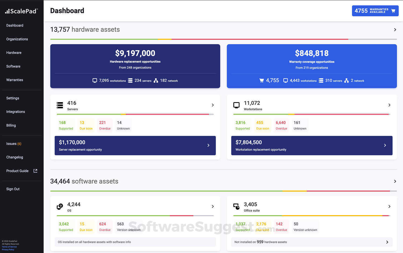Click the 4755 Warranties Available button
403x253 pixels.
(375, 11)
